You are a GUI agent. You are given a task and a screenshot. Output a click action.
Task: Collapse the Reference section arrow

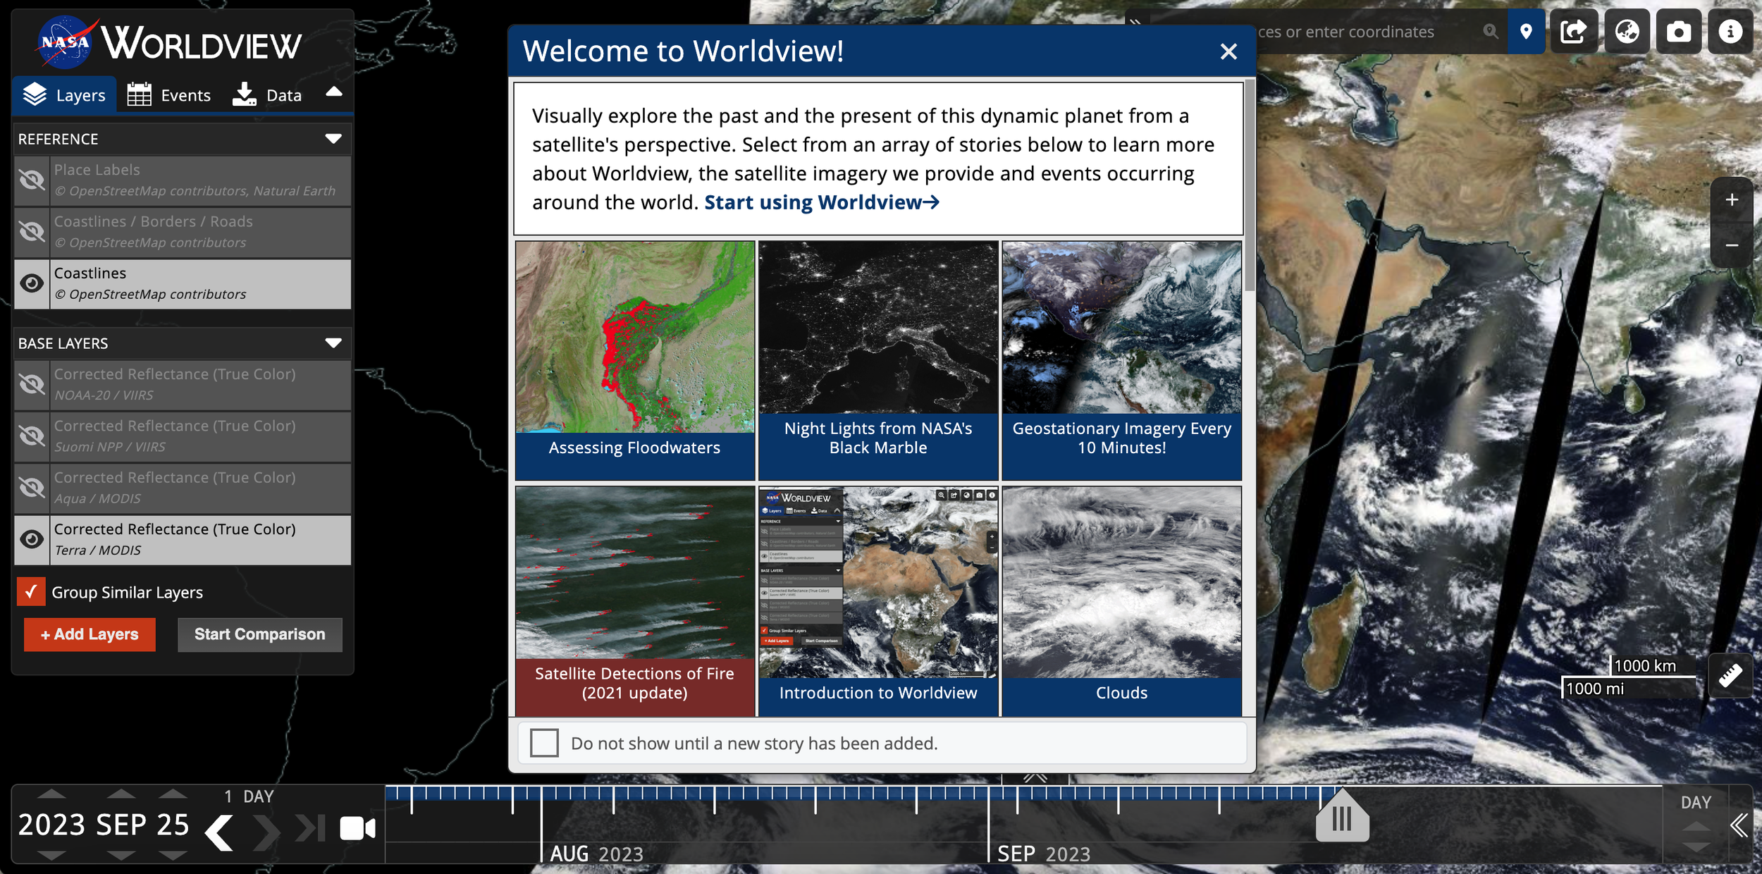333,139
